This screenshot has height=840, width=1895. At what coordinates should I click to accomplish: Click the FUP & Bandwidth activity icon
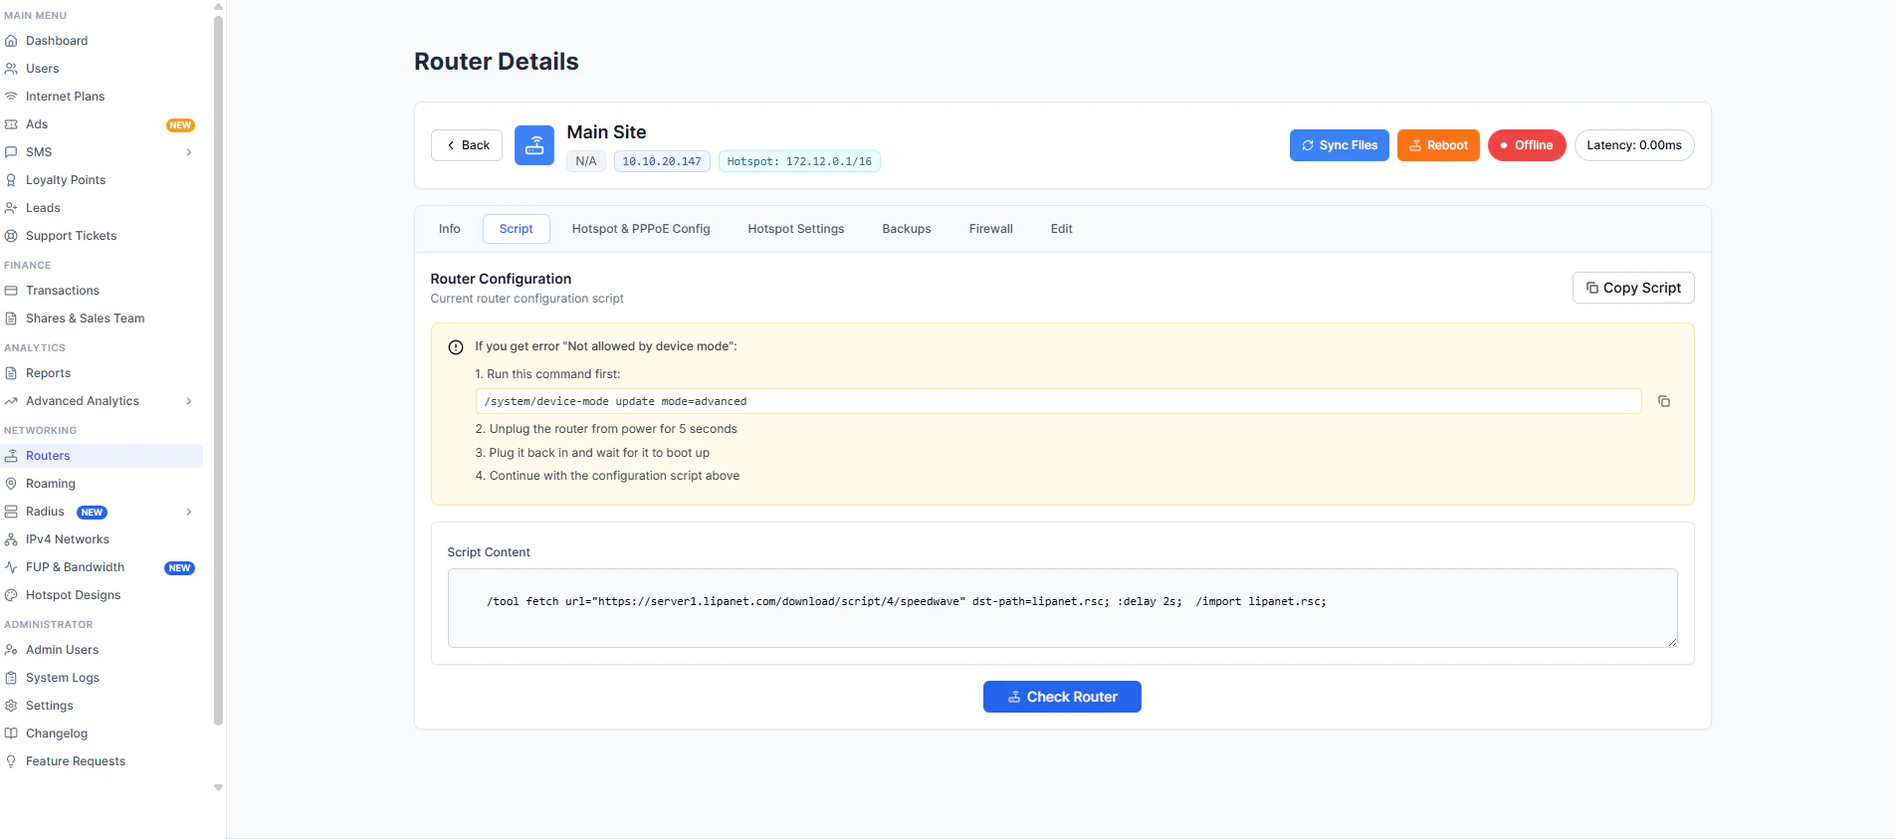(11, 567)
